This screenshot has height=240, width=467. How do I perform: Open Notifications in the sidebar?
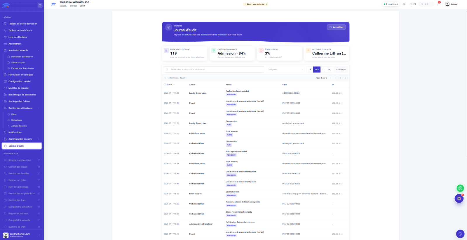click(x=22, y=132)
